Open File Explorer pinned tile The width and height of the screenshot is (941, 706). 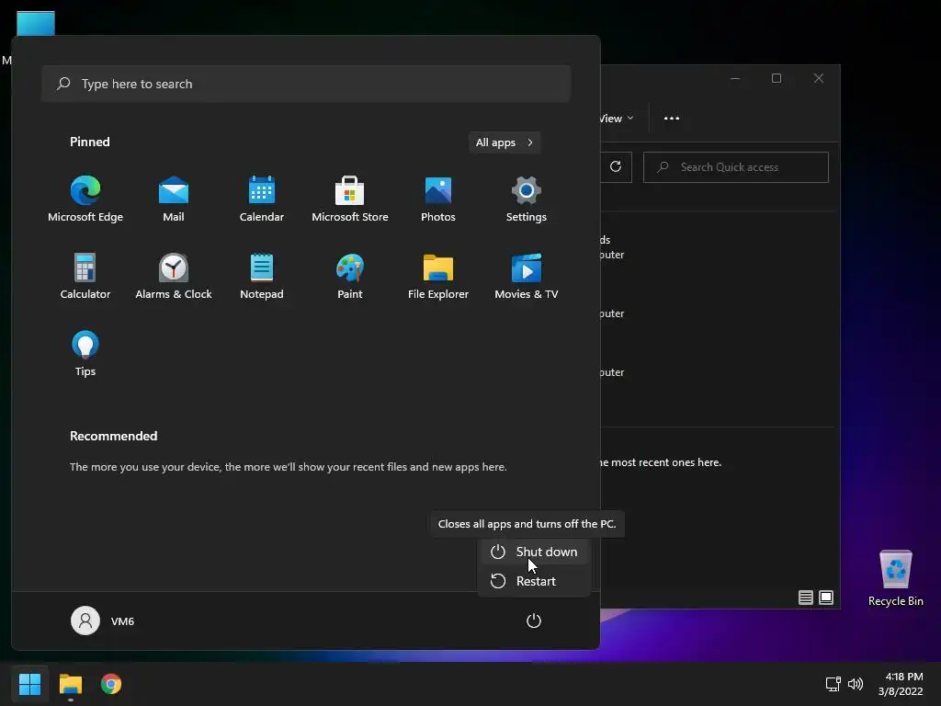438,276
